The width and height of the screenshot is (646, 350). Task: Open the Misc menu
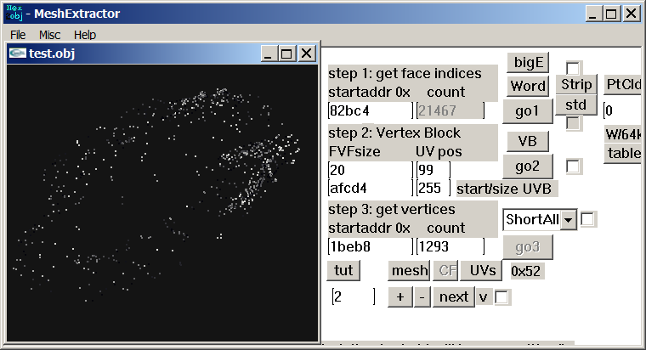pos(49,35)
